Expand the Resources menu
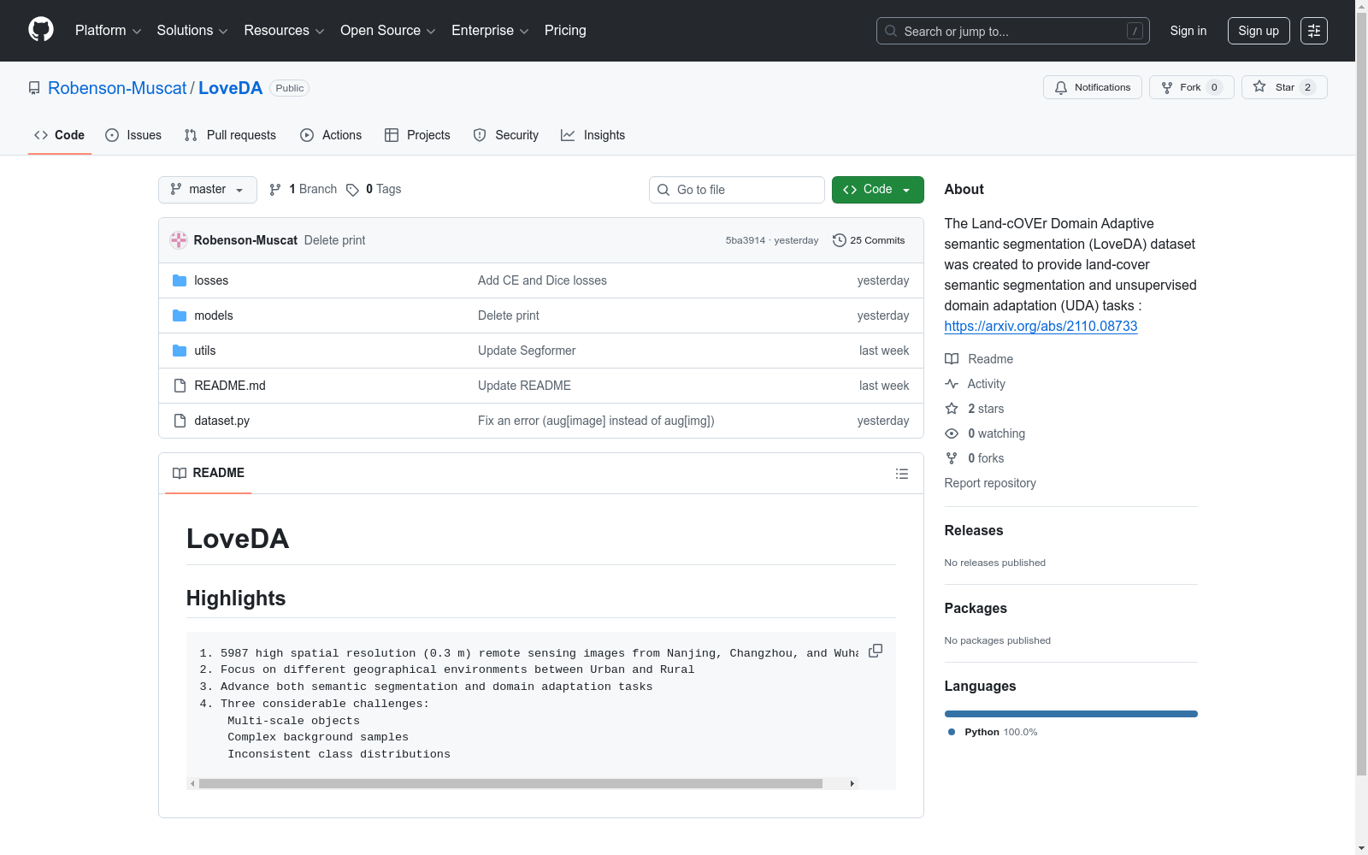Screen dimensions: 1368x855 click(x=284, y=31)
